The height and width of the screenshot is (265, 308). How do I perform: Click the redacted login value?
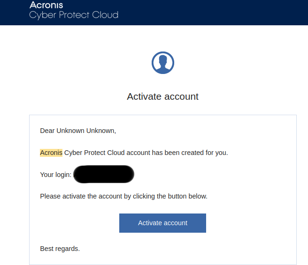[104, 175]
